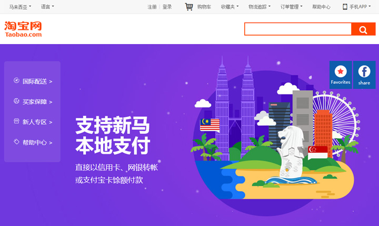The height and width of the screenshot is (226, 379).
Task: Click the 帮助中心 tag icon in sidebar
Action: coord(16,142)
